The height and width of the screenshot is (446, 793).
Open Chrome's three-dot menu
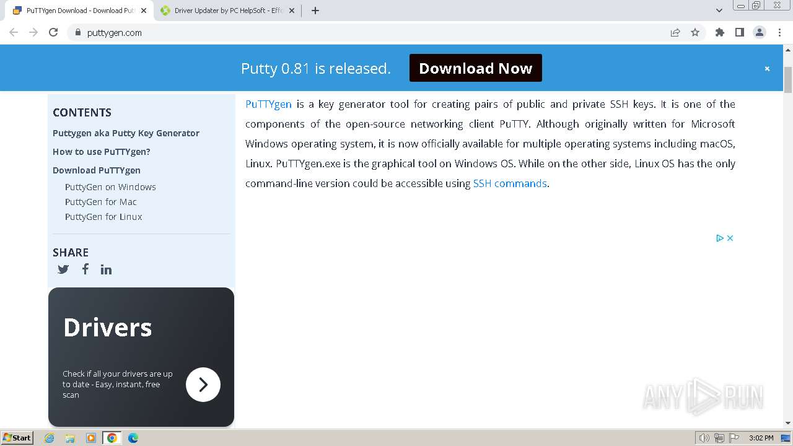coord(779,32)
